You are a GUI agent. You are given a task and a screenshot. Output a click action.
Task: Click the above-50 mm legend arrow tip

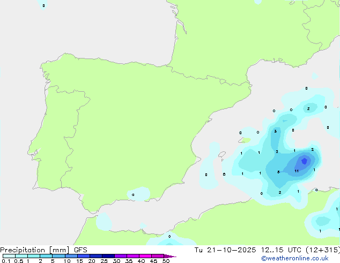coord(170,256)
